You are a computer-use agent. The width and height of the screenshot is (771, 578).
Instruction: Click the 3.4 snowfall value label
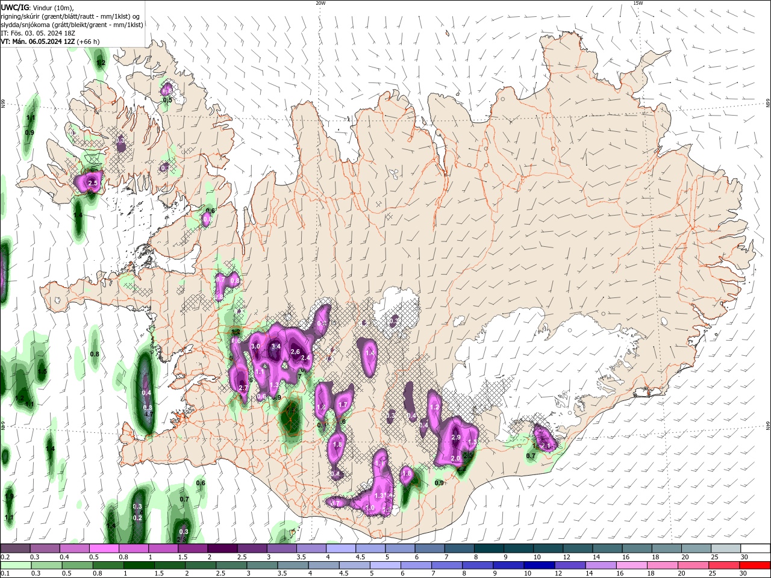click(x=276, y=347)
